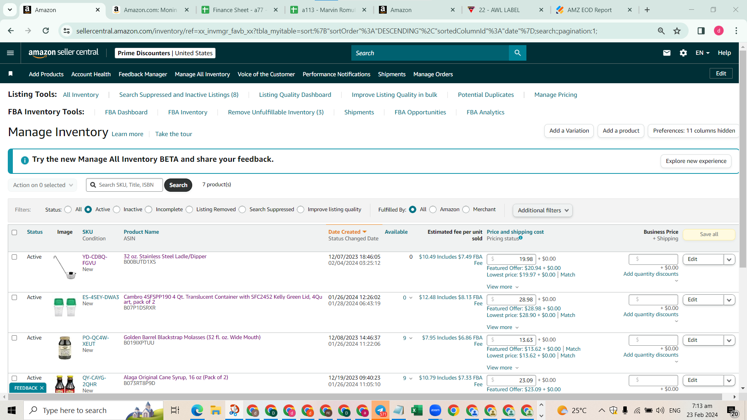
Task: Open Feedback Manager in navigation bar
Action: [x=143, y=74]
